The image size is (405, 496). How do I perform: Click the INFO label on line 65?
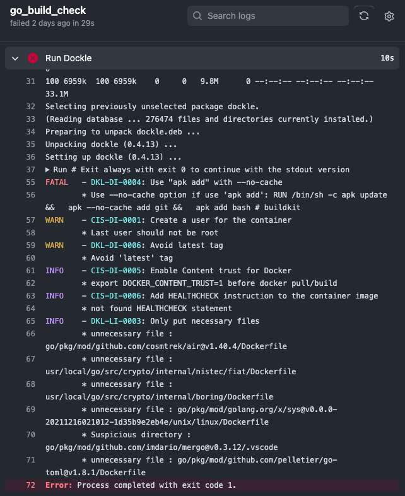tap(54, 321)
